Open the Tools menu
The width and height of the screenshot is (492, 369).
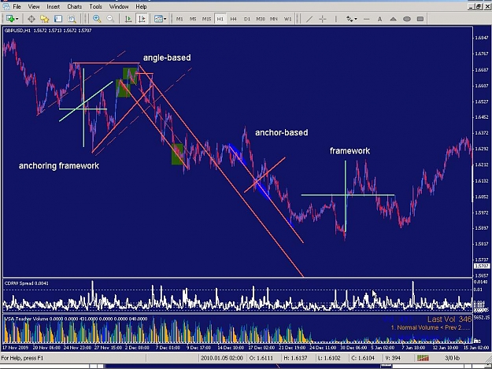(x=96, y=6)
